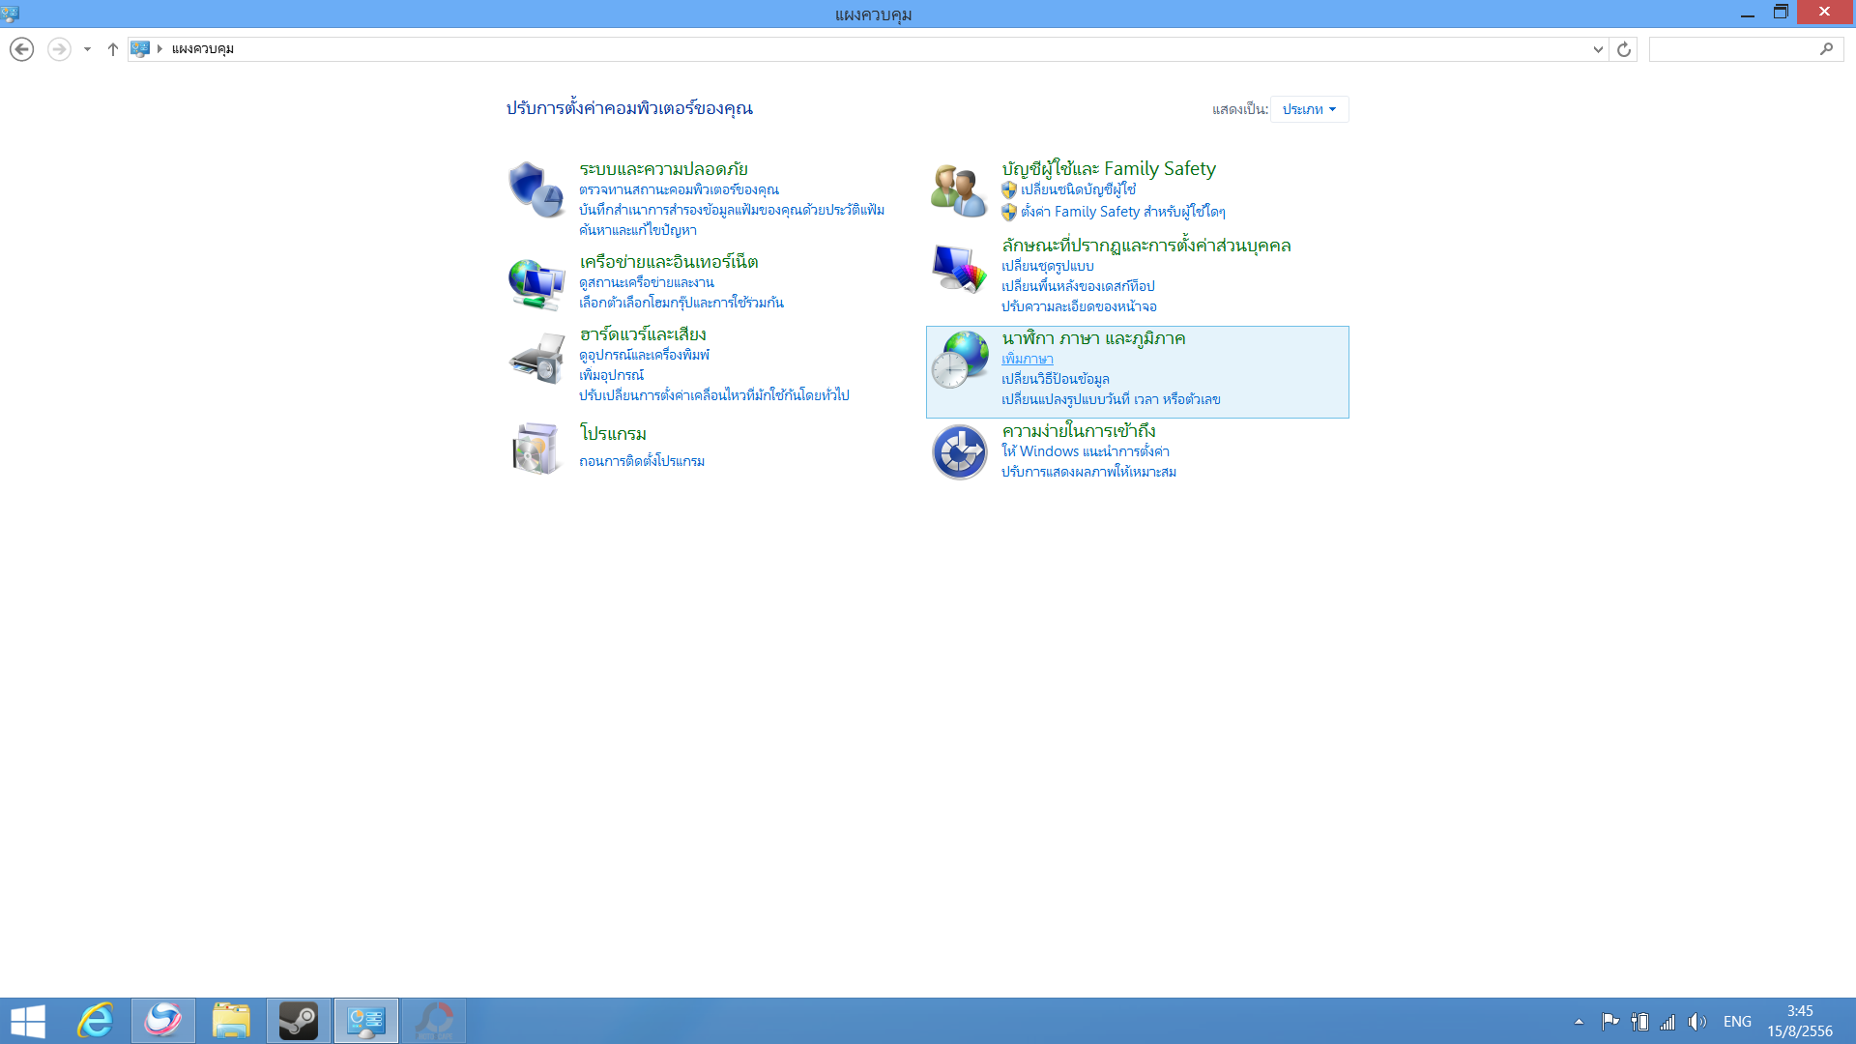
Task: Open the recent locations dropdown next to Forward
Action: (87, 49)
